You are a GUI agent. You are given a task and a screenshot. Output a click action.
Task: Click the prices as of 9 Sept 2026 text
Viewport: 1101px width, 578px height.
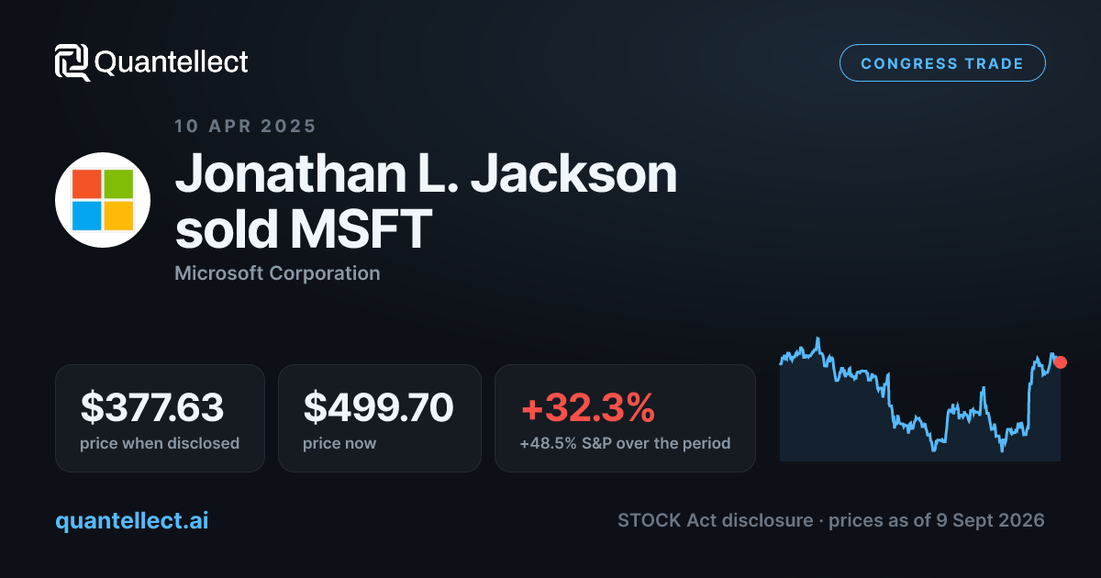(937, 520)
